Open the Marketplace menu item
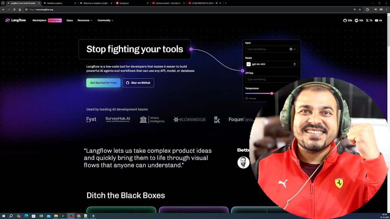The height and width of the screenshot is (219, 390). [39, 20]
